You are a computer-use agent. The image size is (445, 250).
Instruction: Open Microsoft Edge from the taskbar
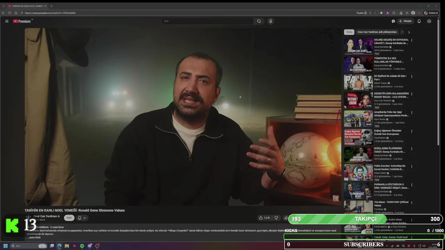click(x=59, y=246)
